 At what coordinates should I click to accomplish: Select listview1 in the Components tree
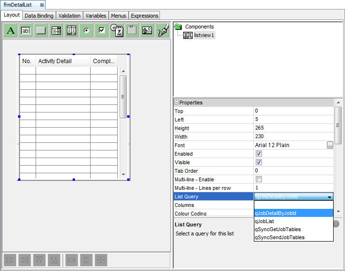click(204, 35)
